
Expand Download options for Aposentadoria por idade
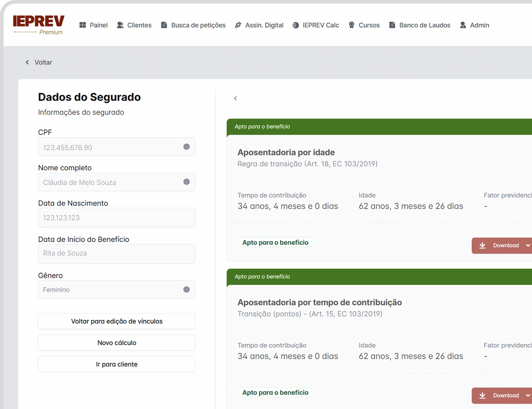528,246
